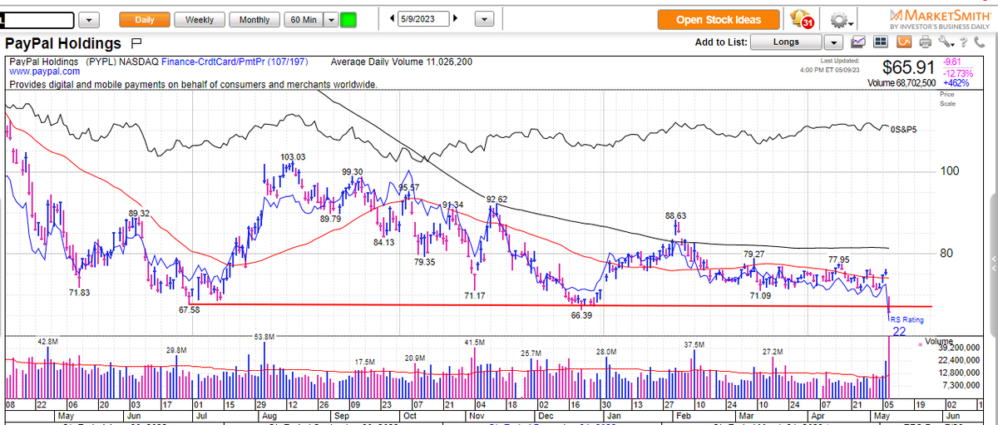Screen dimensions: 998x425
Task: Open the wrench tools menu
Action: [946, 42]
